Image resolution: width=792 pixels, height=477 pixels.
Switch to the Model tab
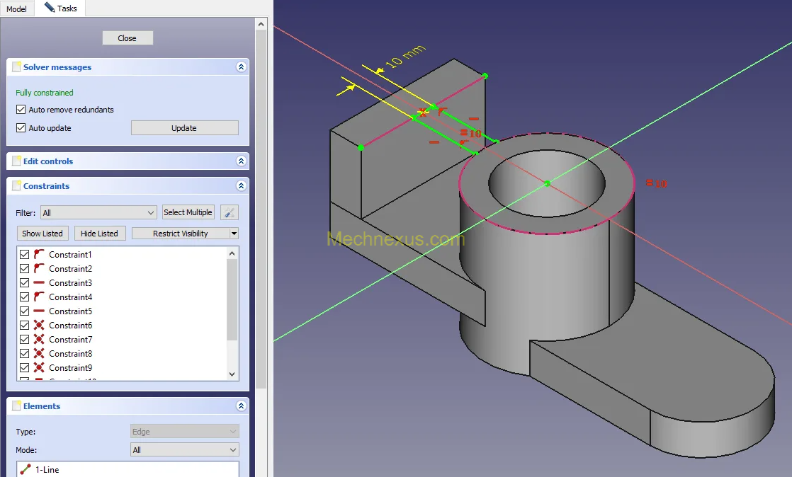point(17,8)
